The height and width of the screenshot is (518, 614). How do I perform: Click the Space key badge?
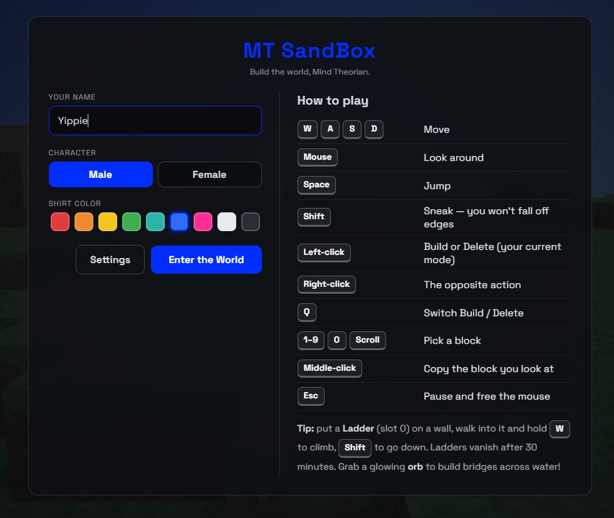click(316, 185)
